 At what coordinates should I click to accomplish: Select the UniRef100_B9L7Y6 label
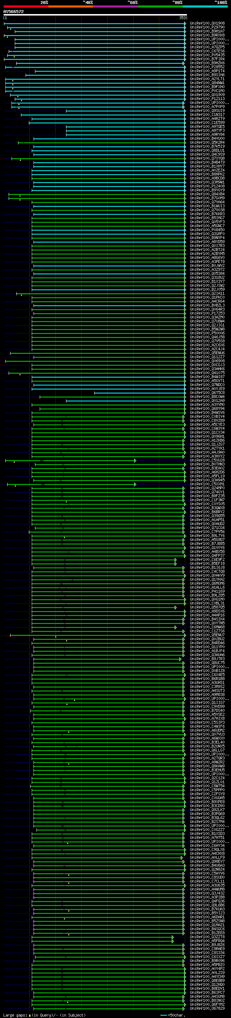[x=207, y=536]
